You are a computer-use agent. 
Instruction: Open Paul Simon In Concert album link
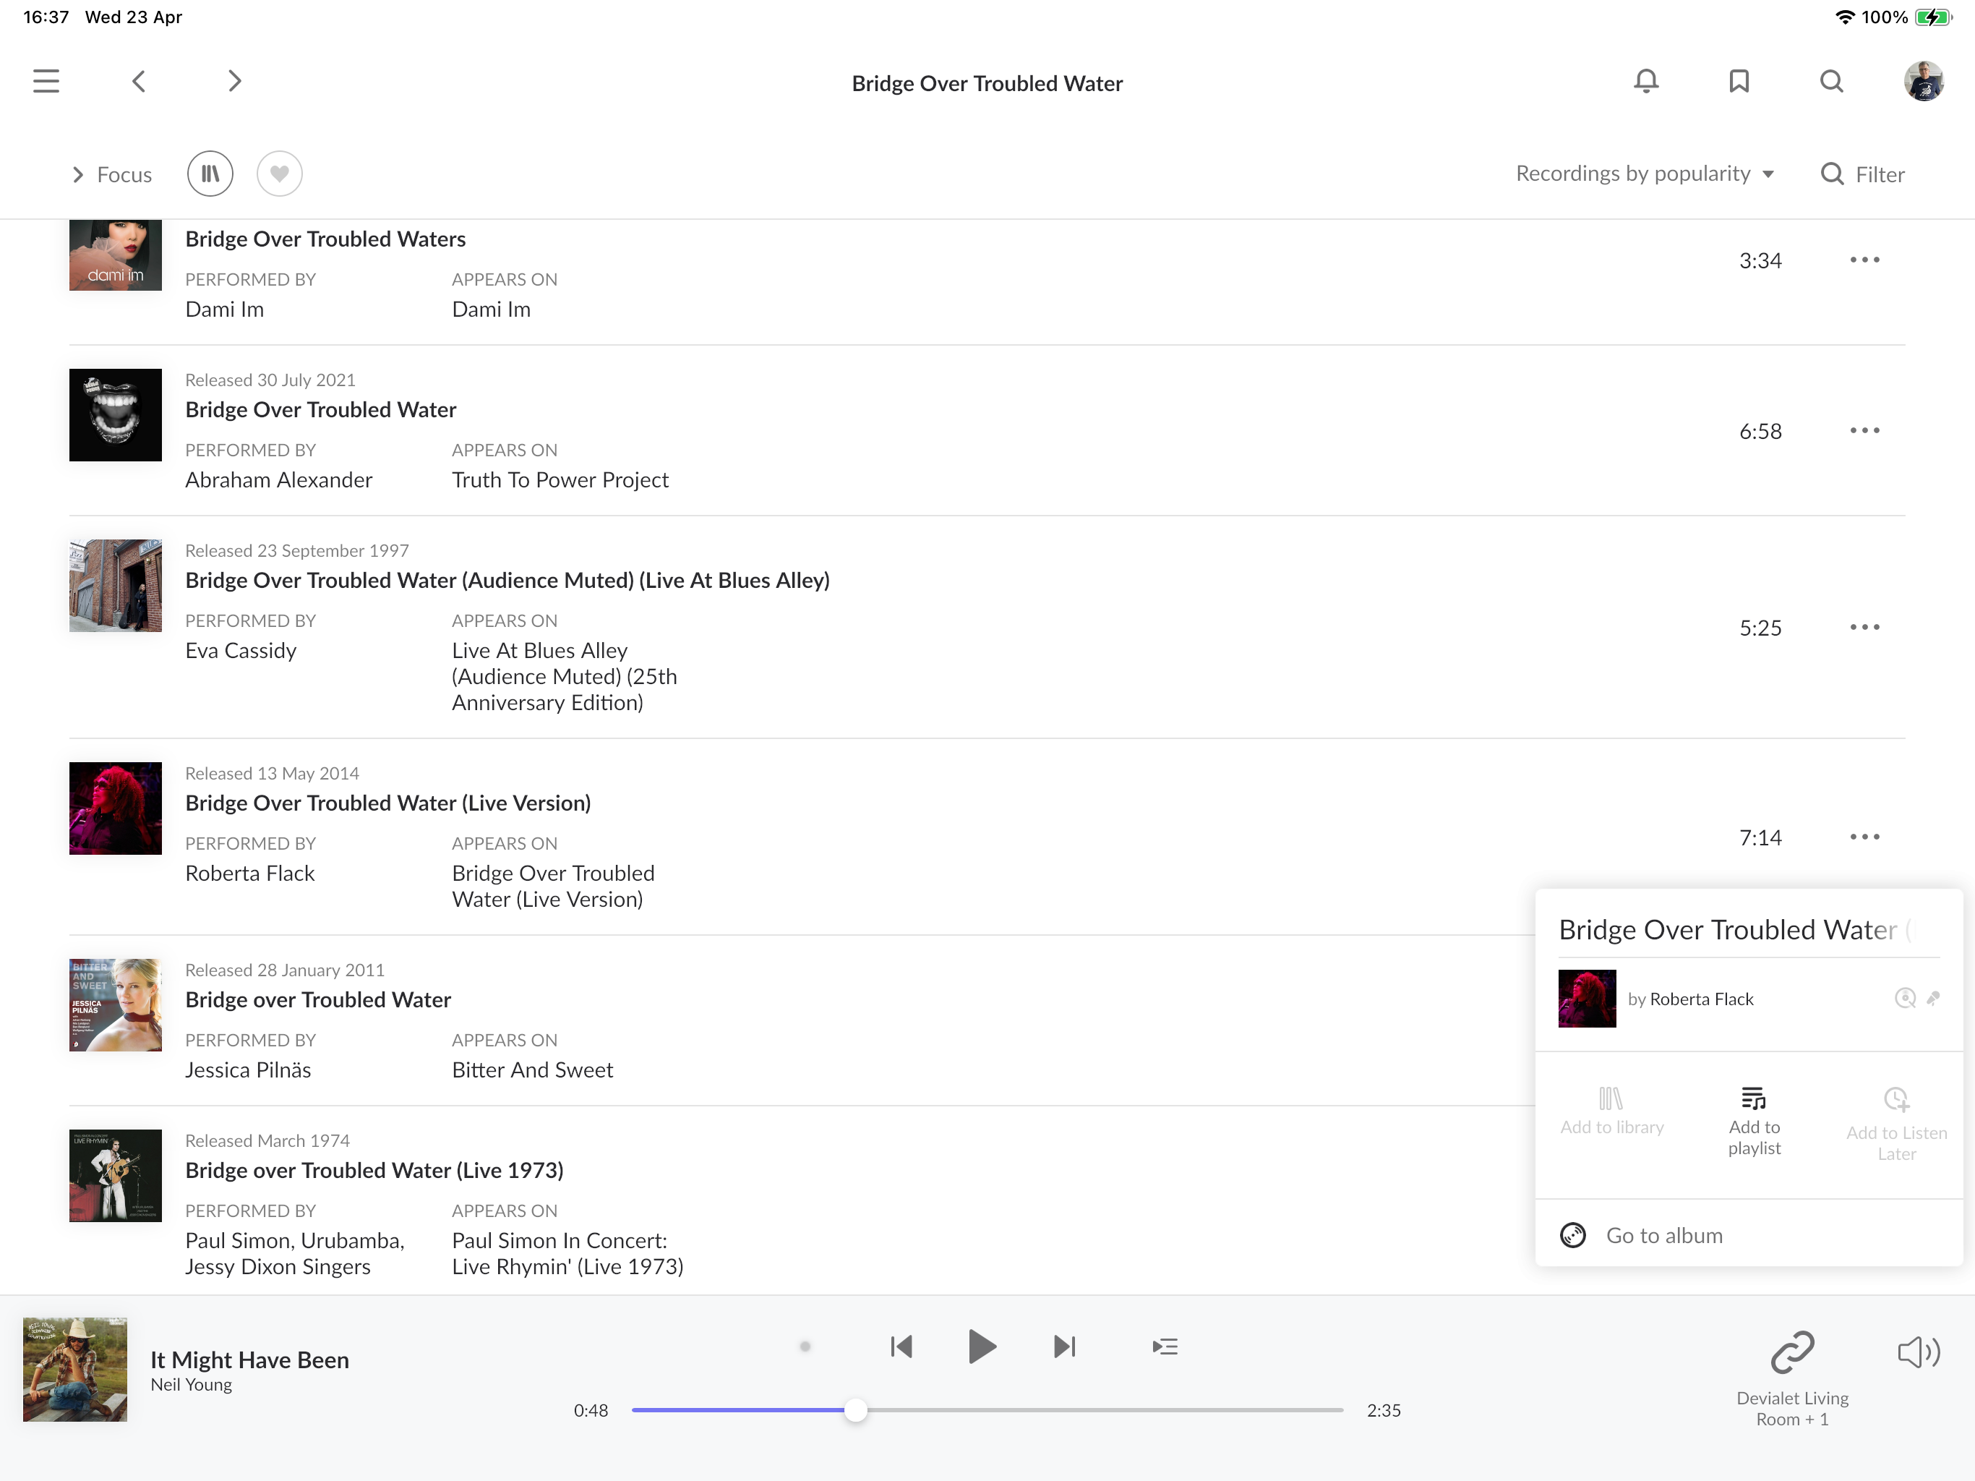click(x=567, y=1253)
